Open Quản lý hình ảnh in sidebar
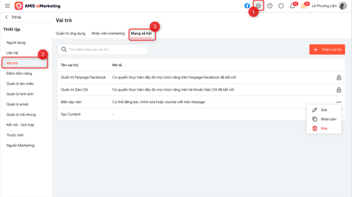Viewport: 352px width, 197px height. point(20,94)
